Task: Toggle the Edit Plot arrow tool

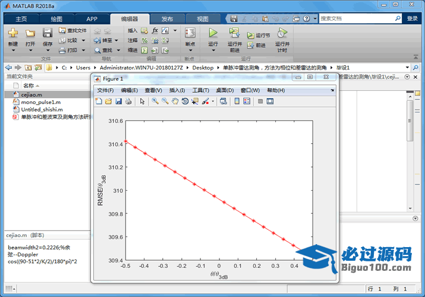Action: [142, 102]
